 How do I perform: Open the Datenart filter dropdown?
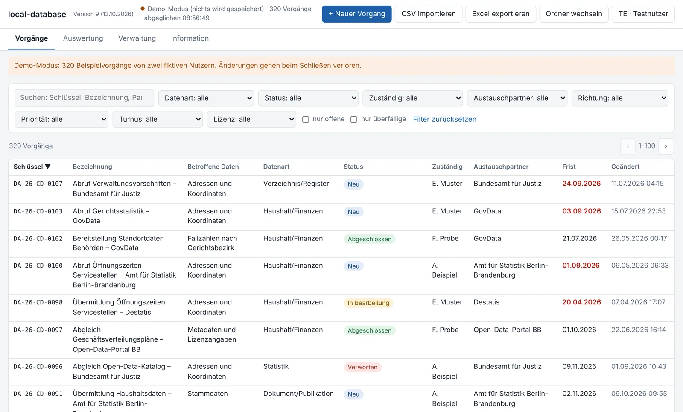[x=206, y=98]
